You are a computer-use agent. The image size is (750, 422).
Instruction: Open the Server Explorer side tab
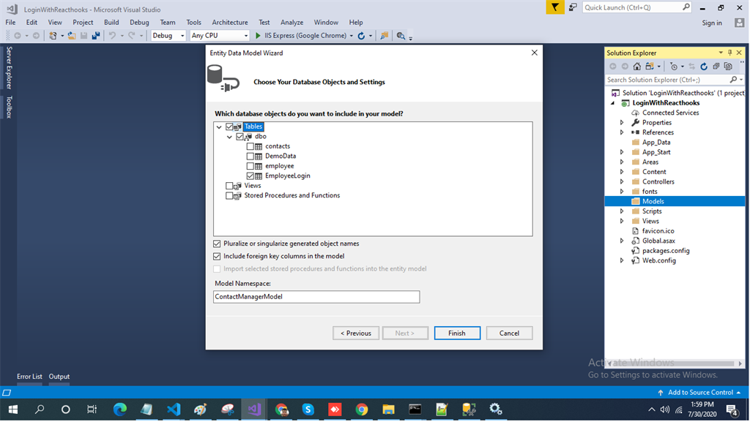[x=9, y=67]
